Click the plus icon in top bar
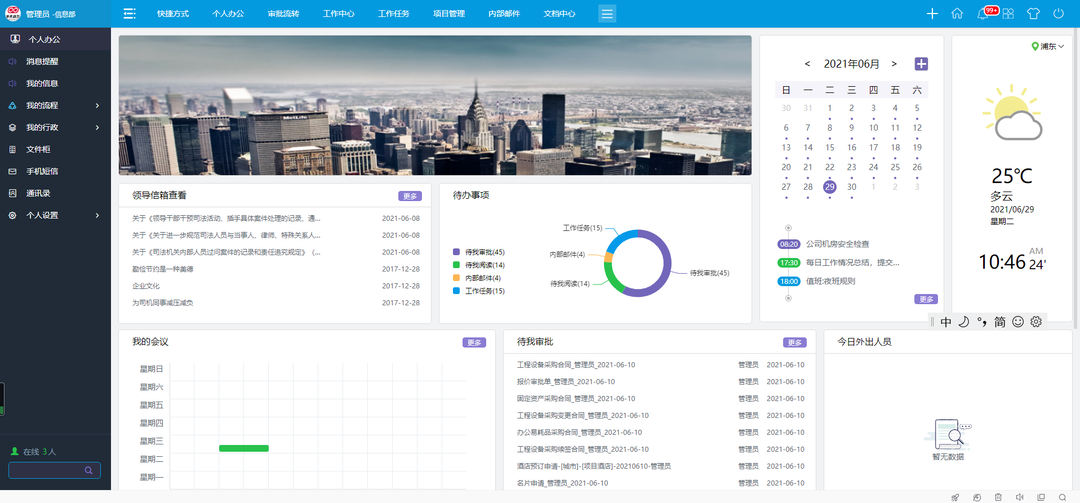The image size is (1080, 503). [x=932, y=14]
